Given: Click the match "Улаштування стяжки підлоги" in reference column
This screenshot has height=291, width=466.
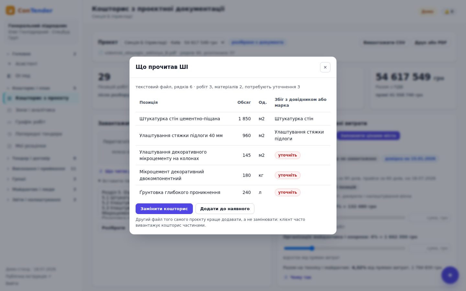Looking at the screenshot, I should tap(299, 135).
